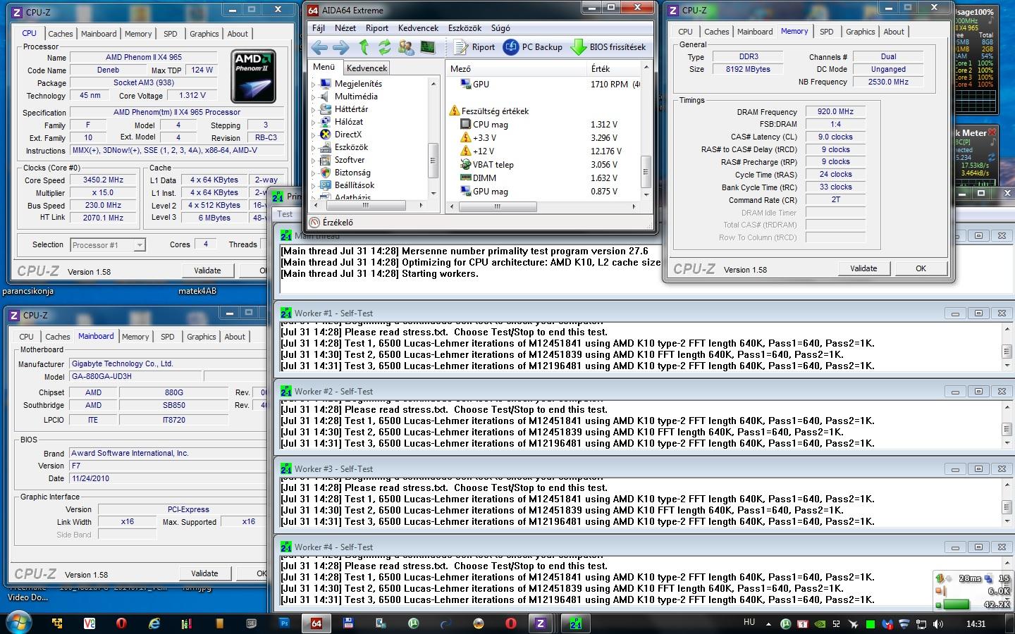Image resolution: width=1015 pixels, height=634 pixels.
Task: Select the CPU mag 1.312 V row
Action: [x=543, y=125]
